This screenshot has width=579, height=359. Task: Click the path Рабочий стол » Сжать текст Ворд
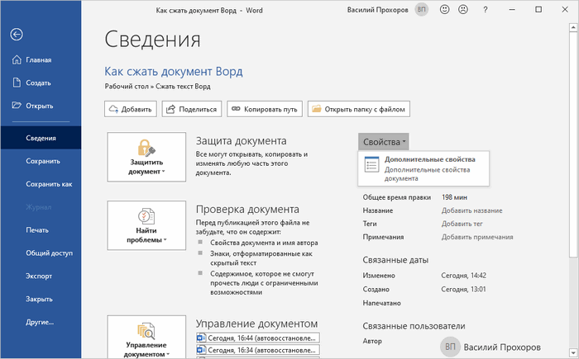click(x=158, y=87)
